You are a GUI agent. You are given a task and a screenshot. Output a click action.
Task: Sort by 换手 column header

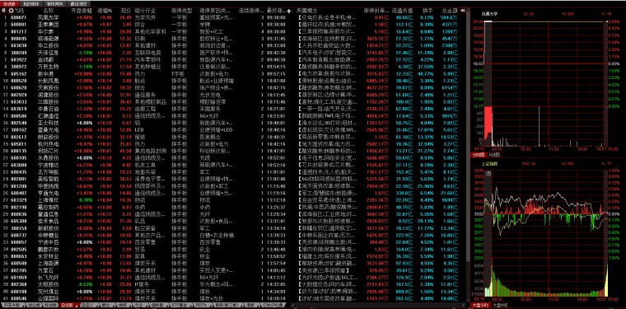pyautogui.click(x=427, y=11)
